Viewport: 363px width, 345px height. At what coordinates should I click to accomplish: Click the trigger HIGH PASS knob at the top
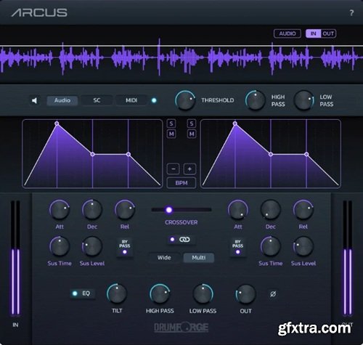[256, 100]
